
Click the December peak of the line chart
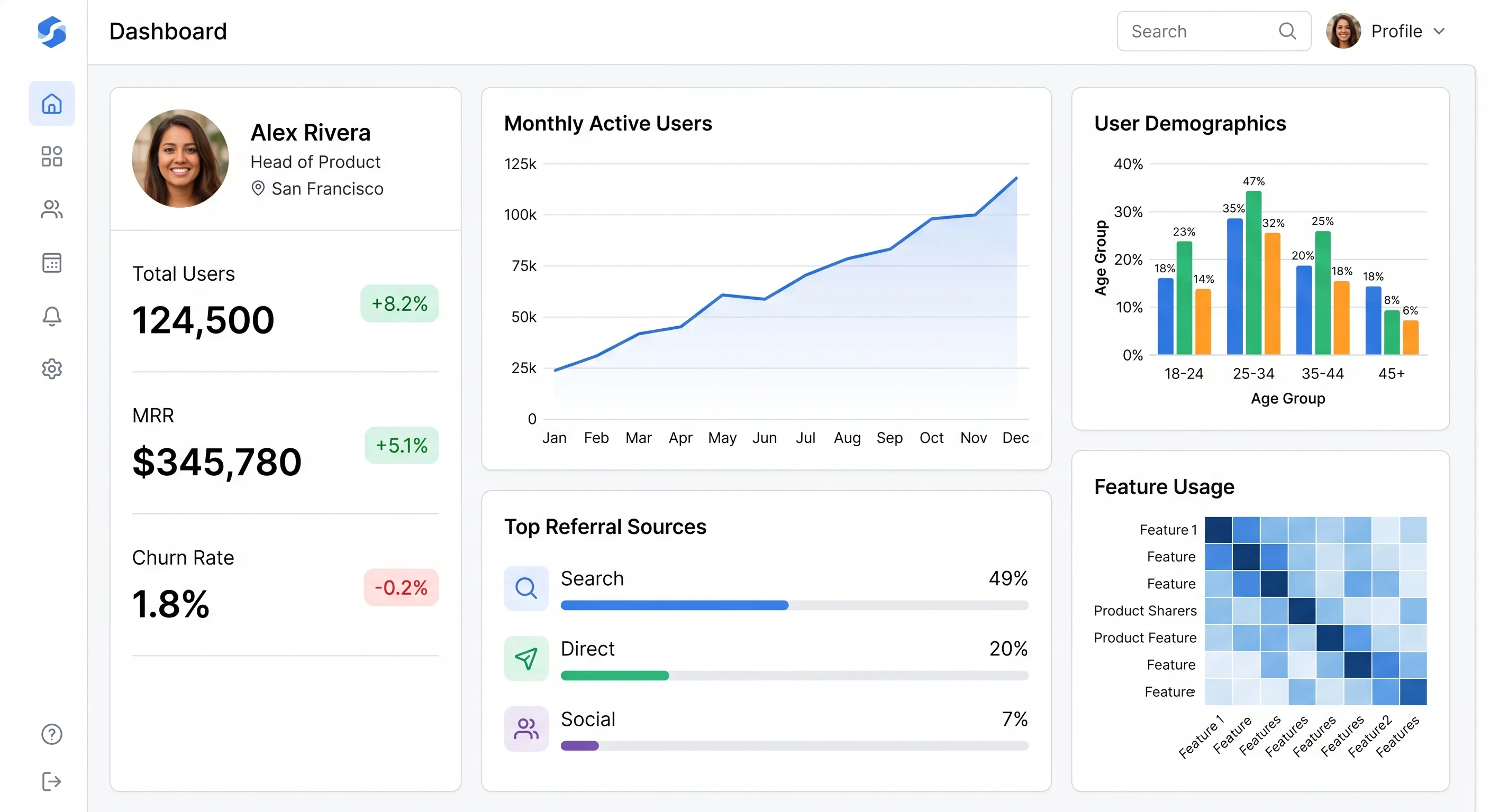[x=1016, y=178]
